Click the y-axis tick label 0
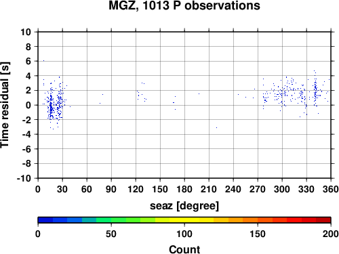This screenshot has width=339, height=254. [x=28, y=105]
